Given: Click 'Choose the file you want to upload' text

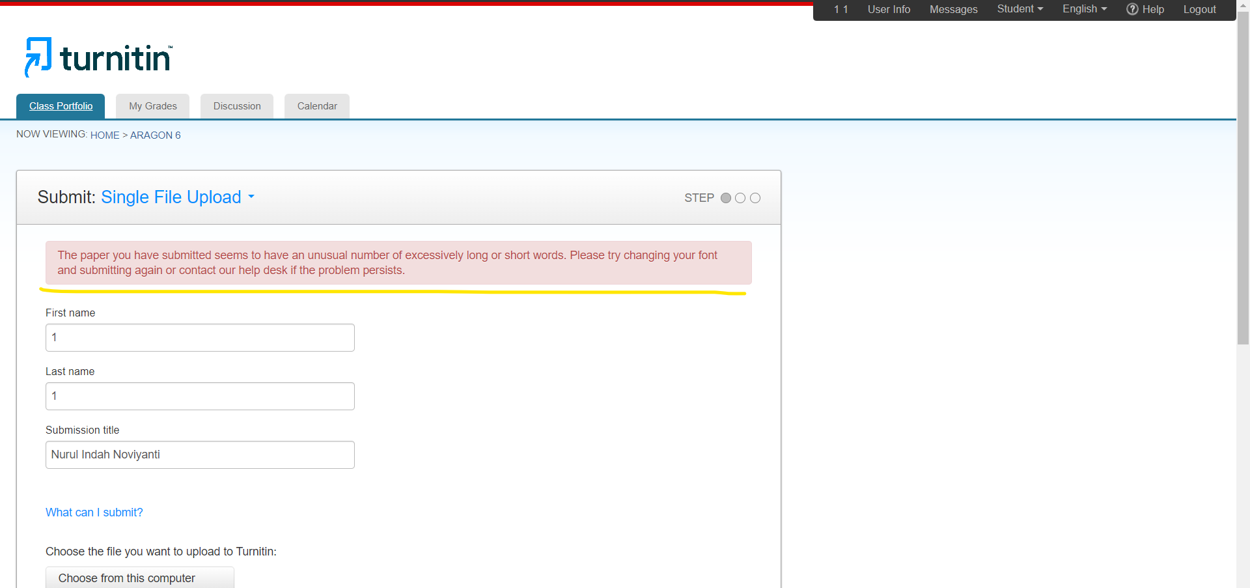Looking at the screenshot, I should click(x=161, y=552).
